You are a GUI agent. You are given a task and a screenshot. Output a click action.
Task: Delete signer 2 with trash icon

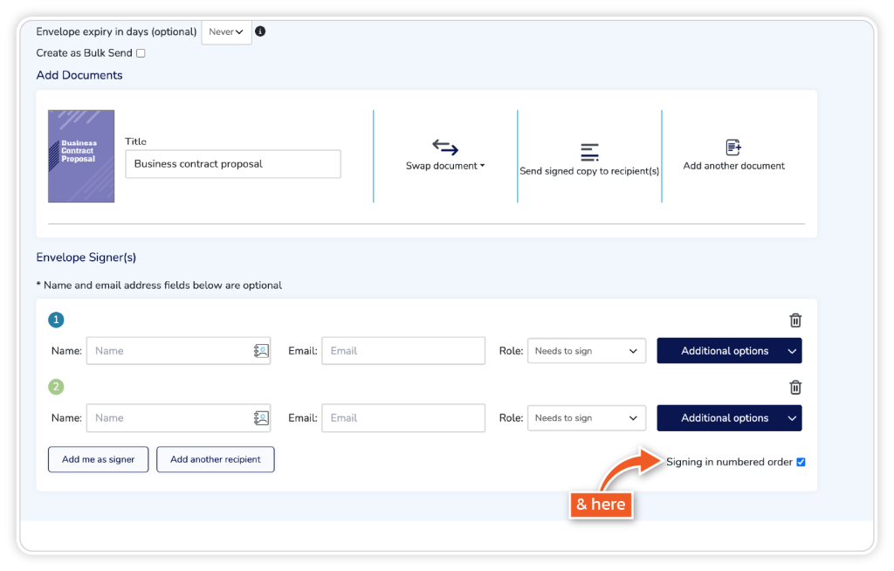point(795,388)
